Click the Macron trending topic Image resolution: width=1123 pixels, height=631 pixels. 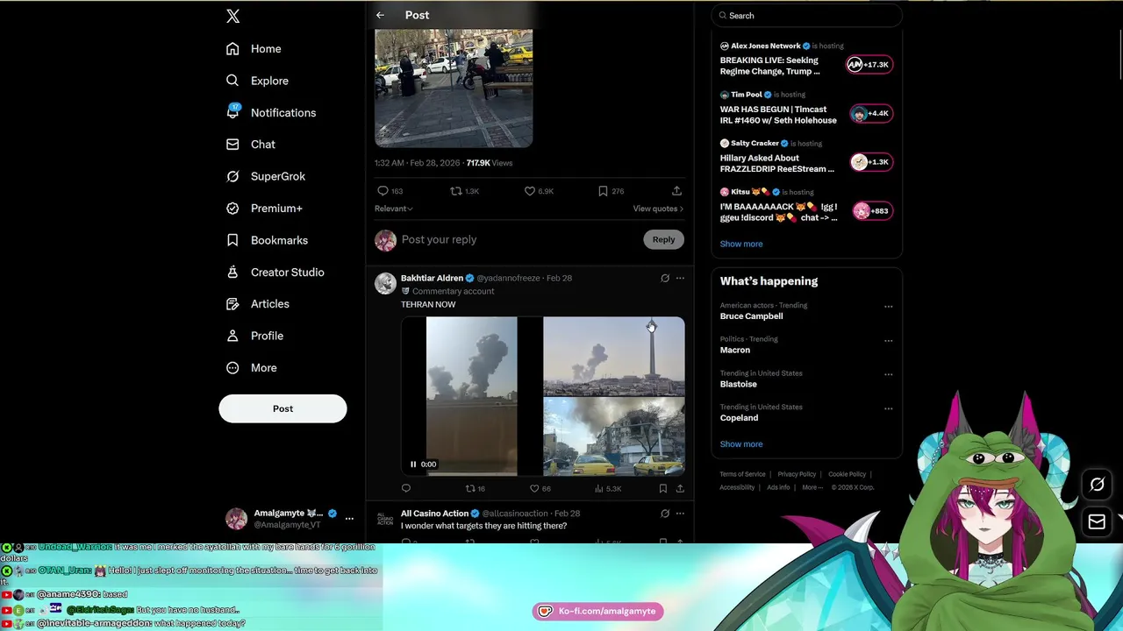[x=735, y=350]
